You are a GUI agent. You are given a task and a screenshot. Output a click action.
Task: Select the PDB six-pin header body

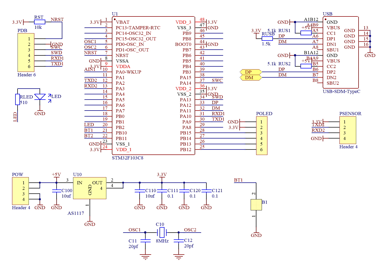point(26,53)
